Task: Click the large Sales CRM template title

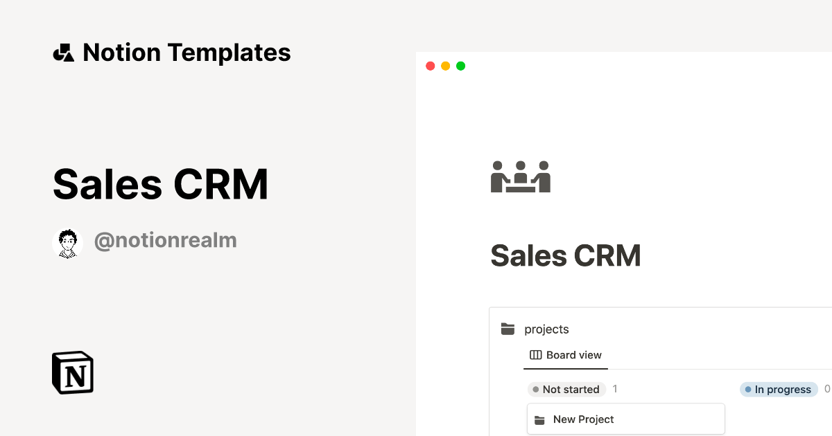Action: click(160, 184)
